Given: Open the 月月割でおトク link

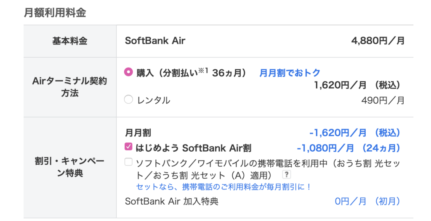Looking at the screenshot, I should tap(290, 73).
